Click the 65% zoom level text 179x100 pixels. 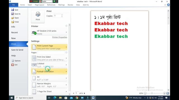click(x=141, y=93)
